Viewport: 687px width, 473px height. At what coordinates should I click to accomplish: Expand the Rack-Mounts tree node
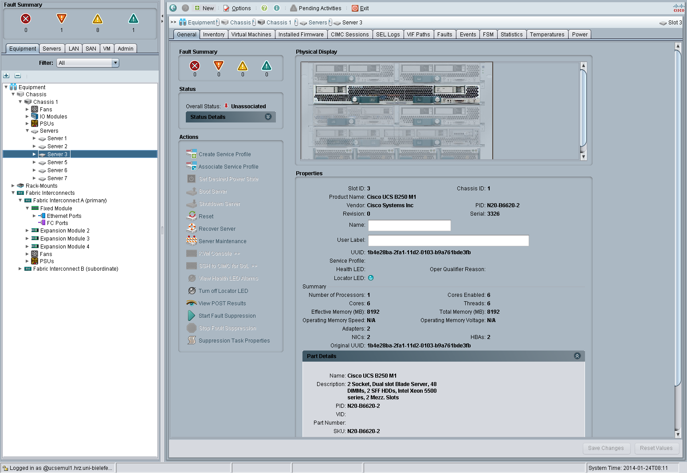(x=13, y=185)
